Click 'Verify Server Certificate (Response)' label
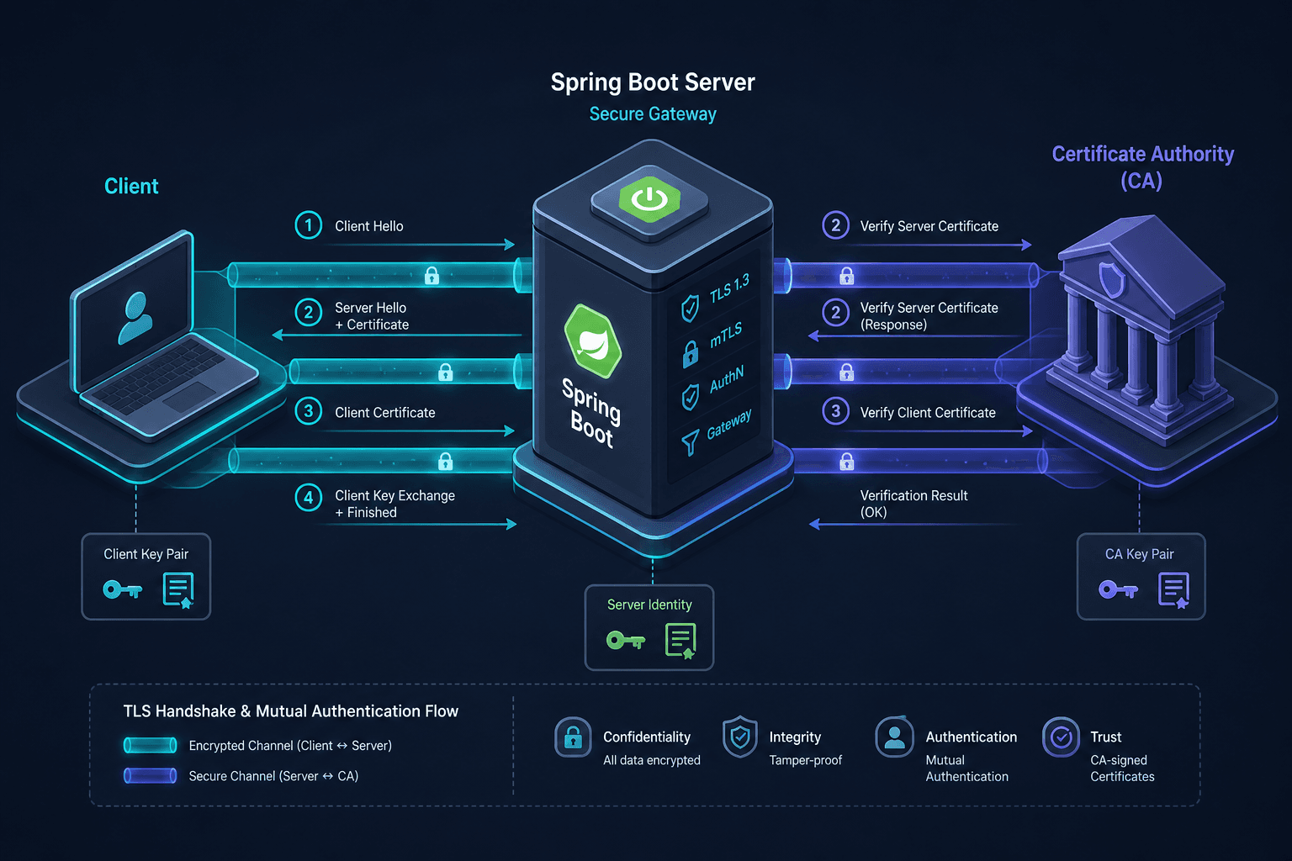 click(929, 316)
